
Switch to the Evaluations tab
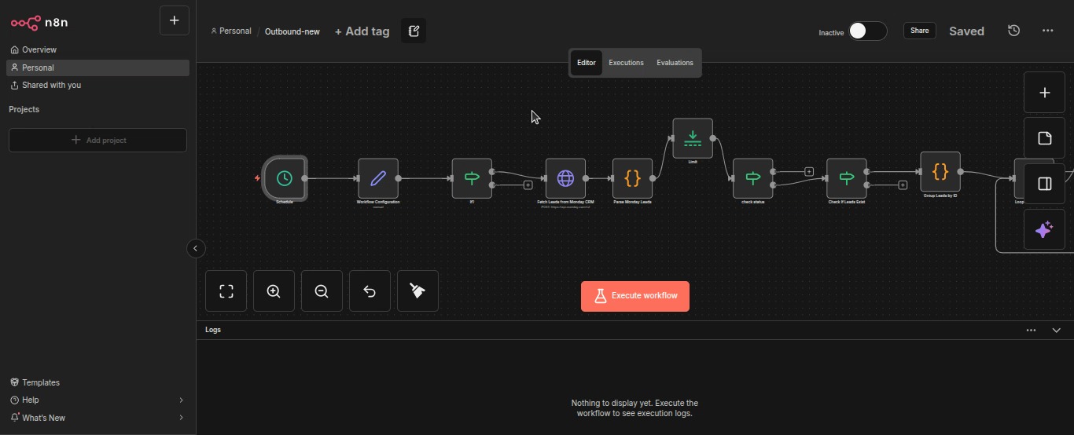(675, 63)
